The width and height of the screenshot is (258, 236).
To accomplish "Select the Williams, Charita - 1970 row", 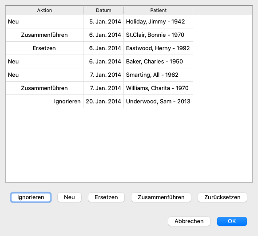I will click(99, 88).
